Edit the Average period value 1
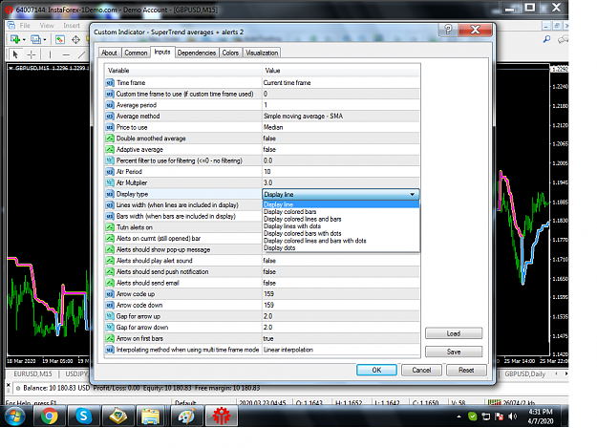 341,105
